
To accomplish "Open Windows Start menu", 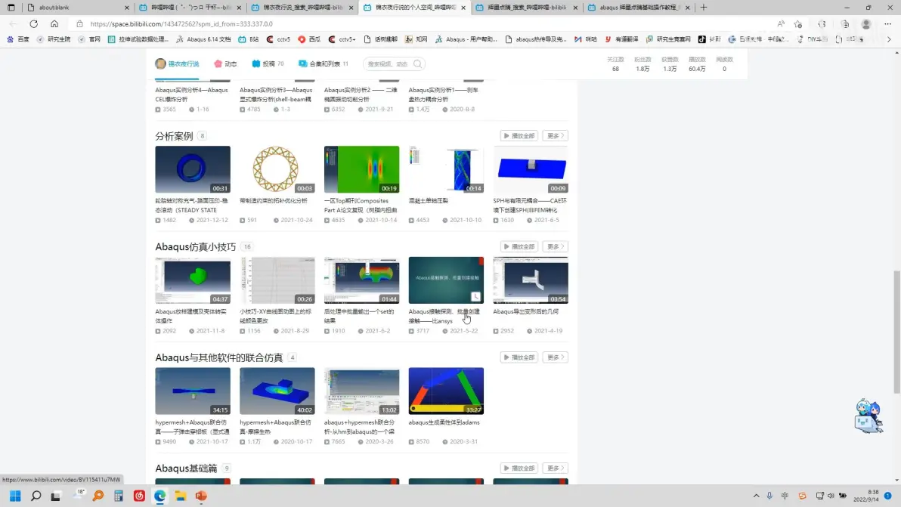I will pos(16,496).
